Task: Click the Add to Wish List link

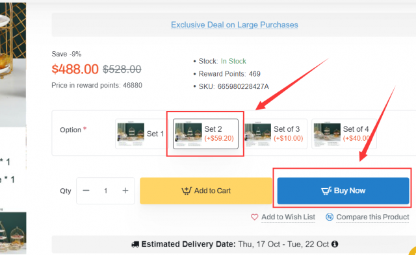Action: 288,217
